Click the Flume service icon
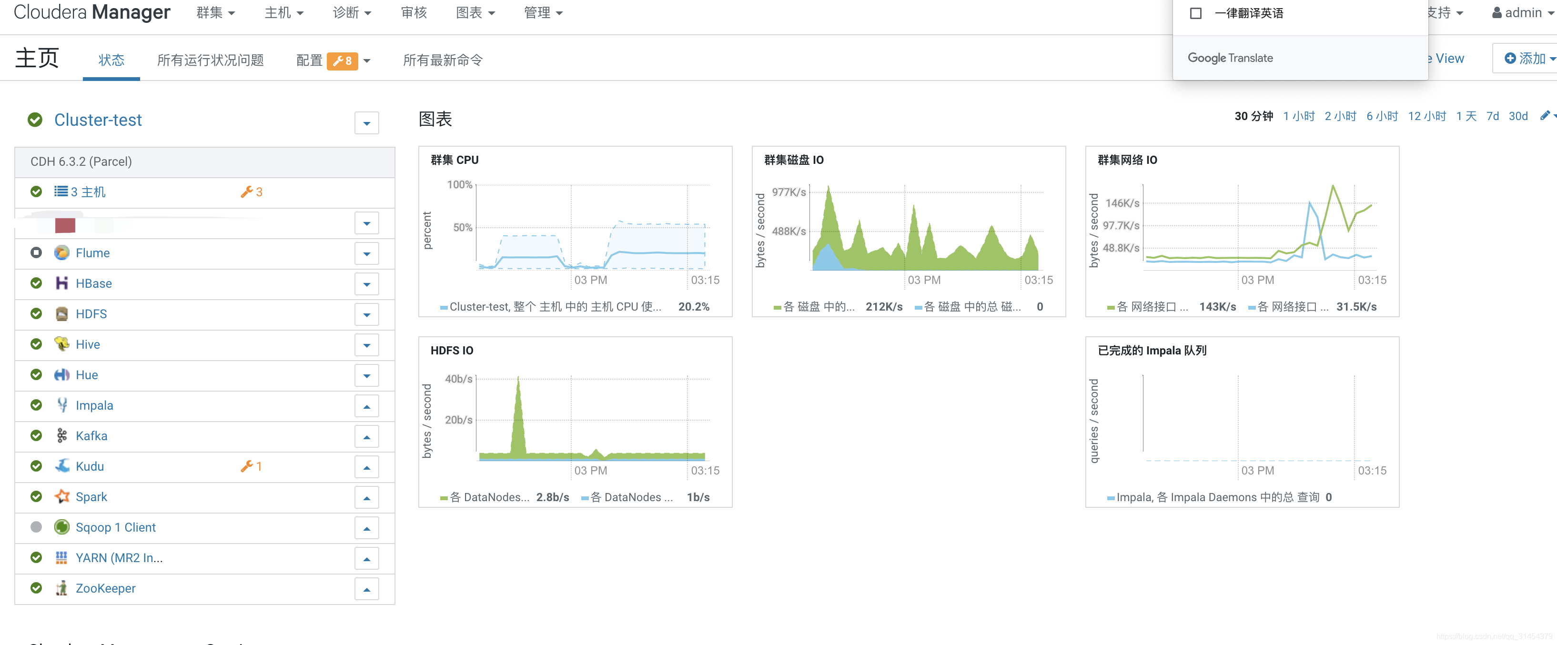This screenshot has width=1557, height=645. coord(61,252)
